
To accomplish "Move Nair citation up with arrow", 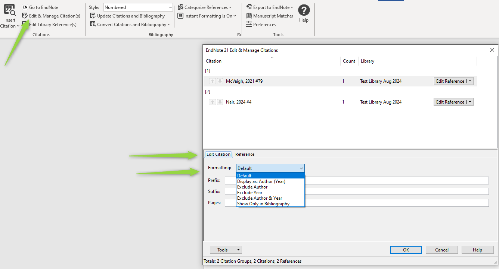I will [213, 102].
